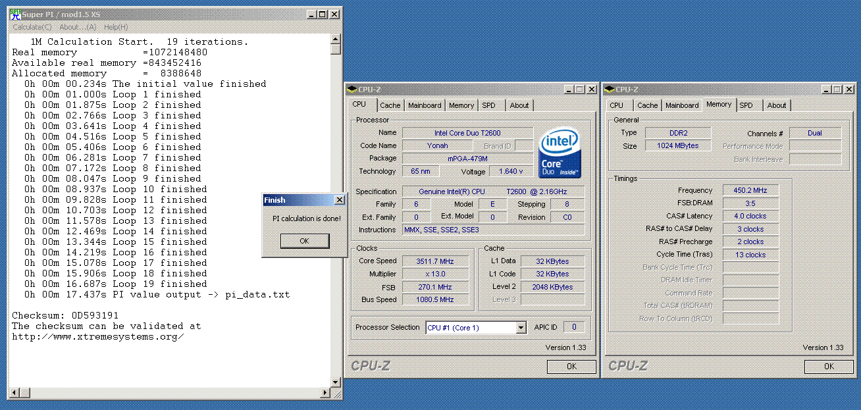
Task: Click OK button in the CPU-Z window showing the CPU tab
Action: coord(571,367)
